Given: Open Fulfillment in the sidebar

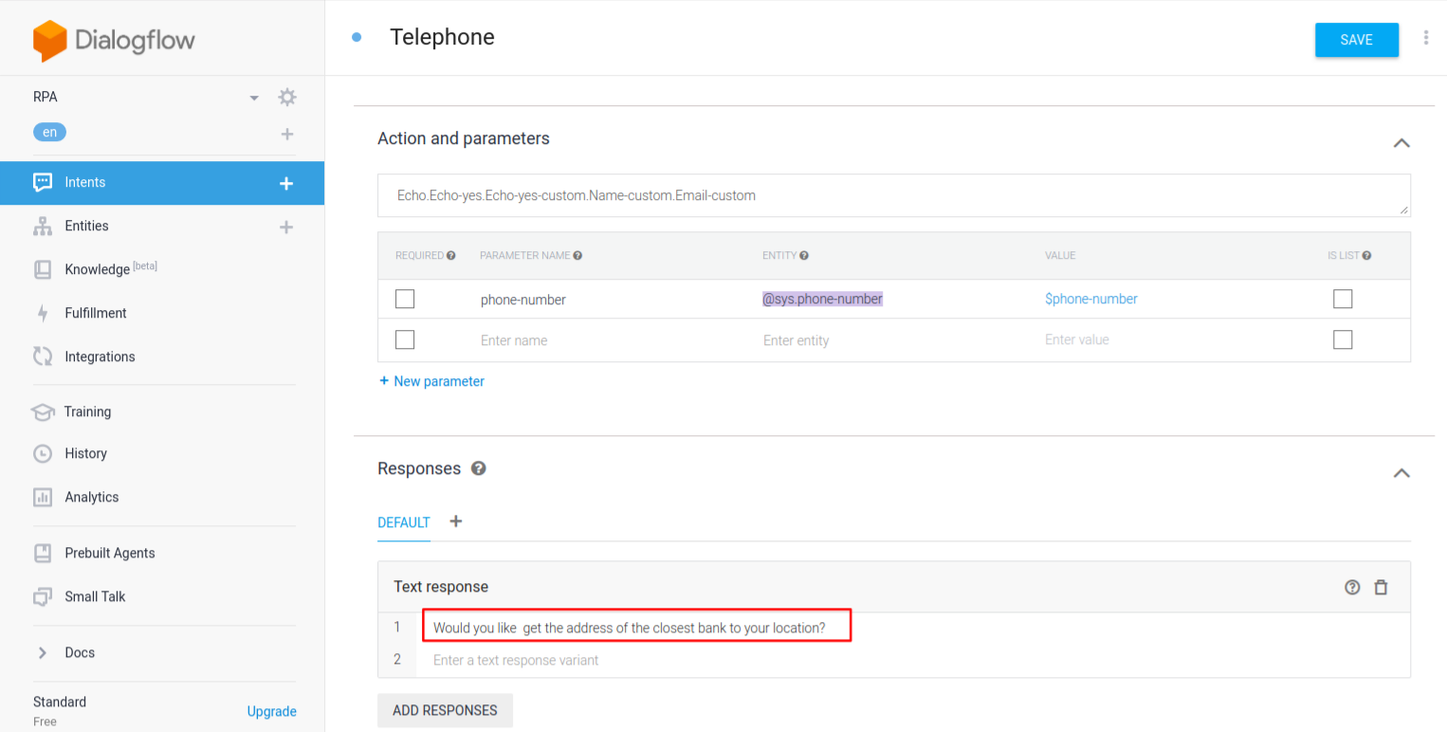Looking at the screenshot, I should point(95,313).
